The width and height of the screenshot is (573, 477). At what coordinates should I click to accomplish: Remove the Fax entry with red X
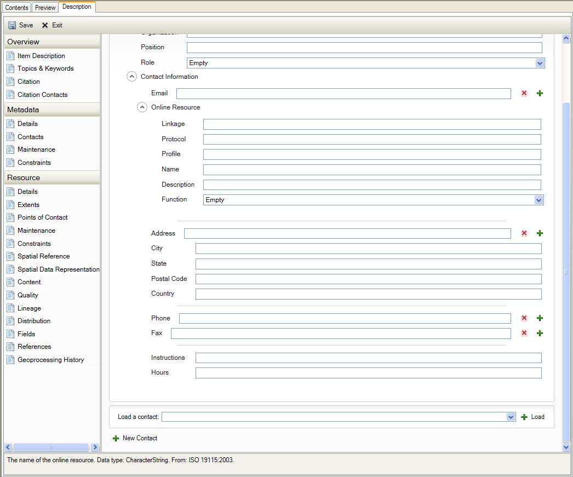pos(524,333)
